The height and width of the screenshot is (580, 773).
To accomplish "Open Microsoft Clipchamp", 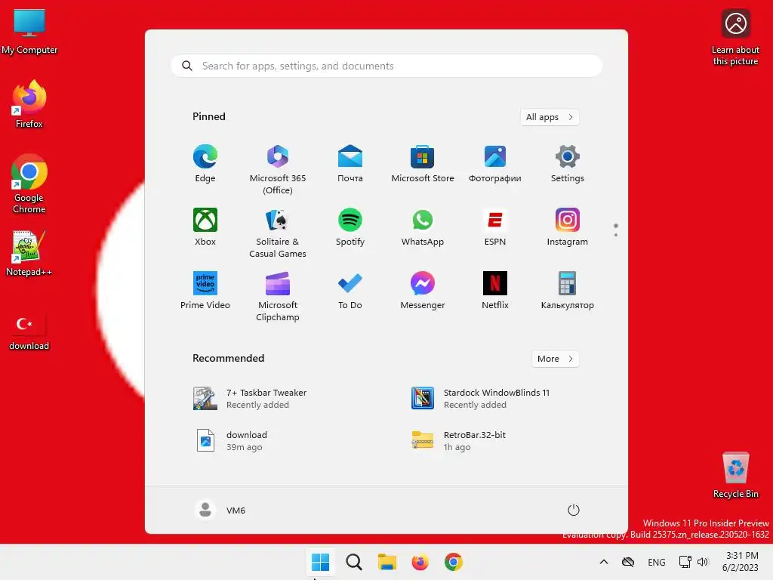I will click(x=278, y=296).
